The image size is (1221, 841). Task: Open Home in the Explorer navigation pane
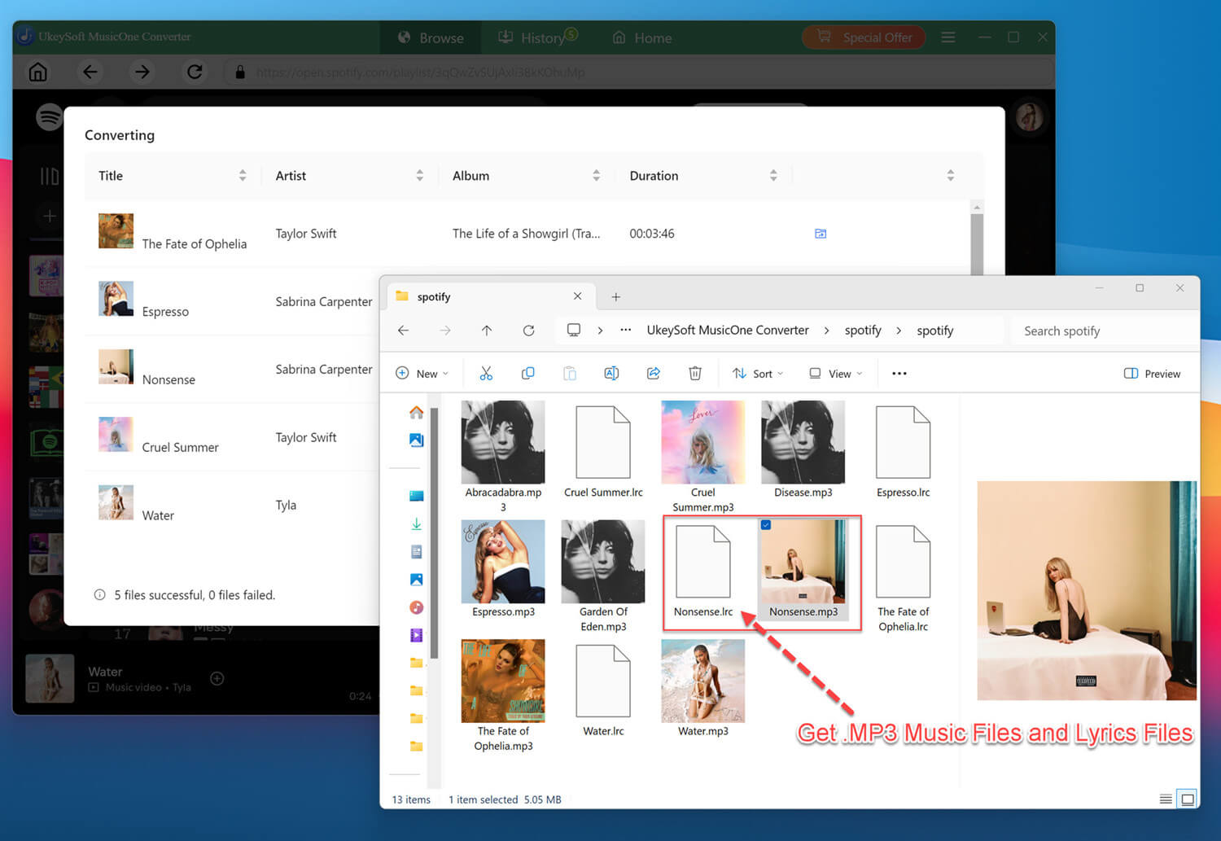pyautogui.click(x=416, y=413)
